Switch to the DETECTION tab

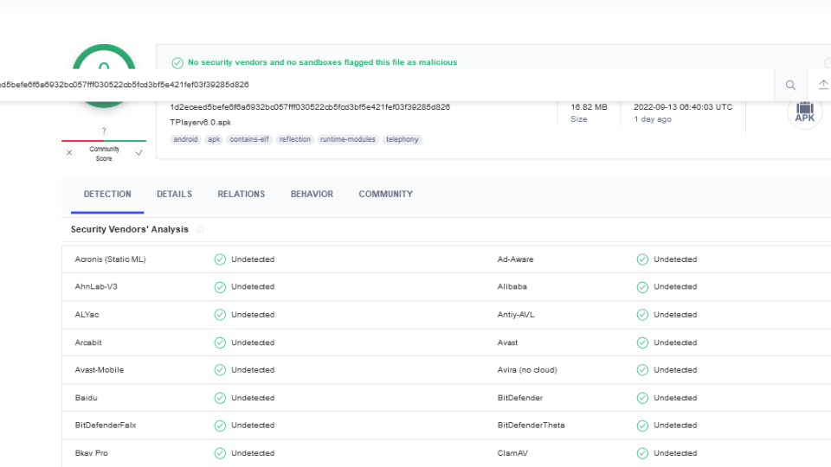[107, 195]
